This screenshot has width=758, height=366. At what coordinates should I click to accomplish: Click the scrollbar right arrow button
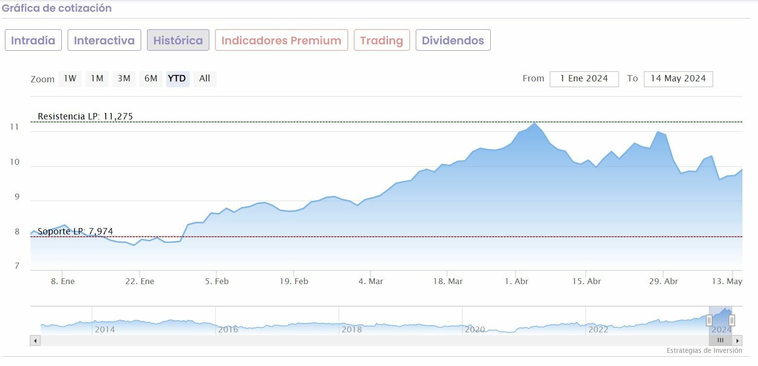coord(738,341)
